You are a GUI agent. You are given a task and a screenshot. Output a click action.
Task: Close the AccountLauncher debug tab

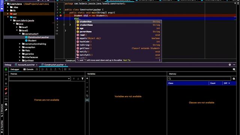[x=37, y=65]
